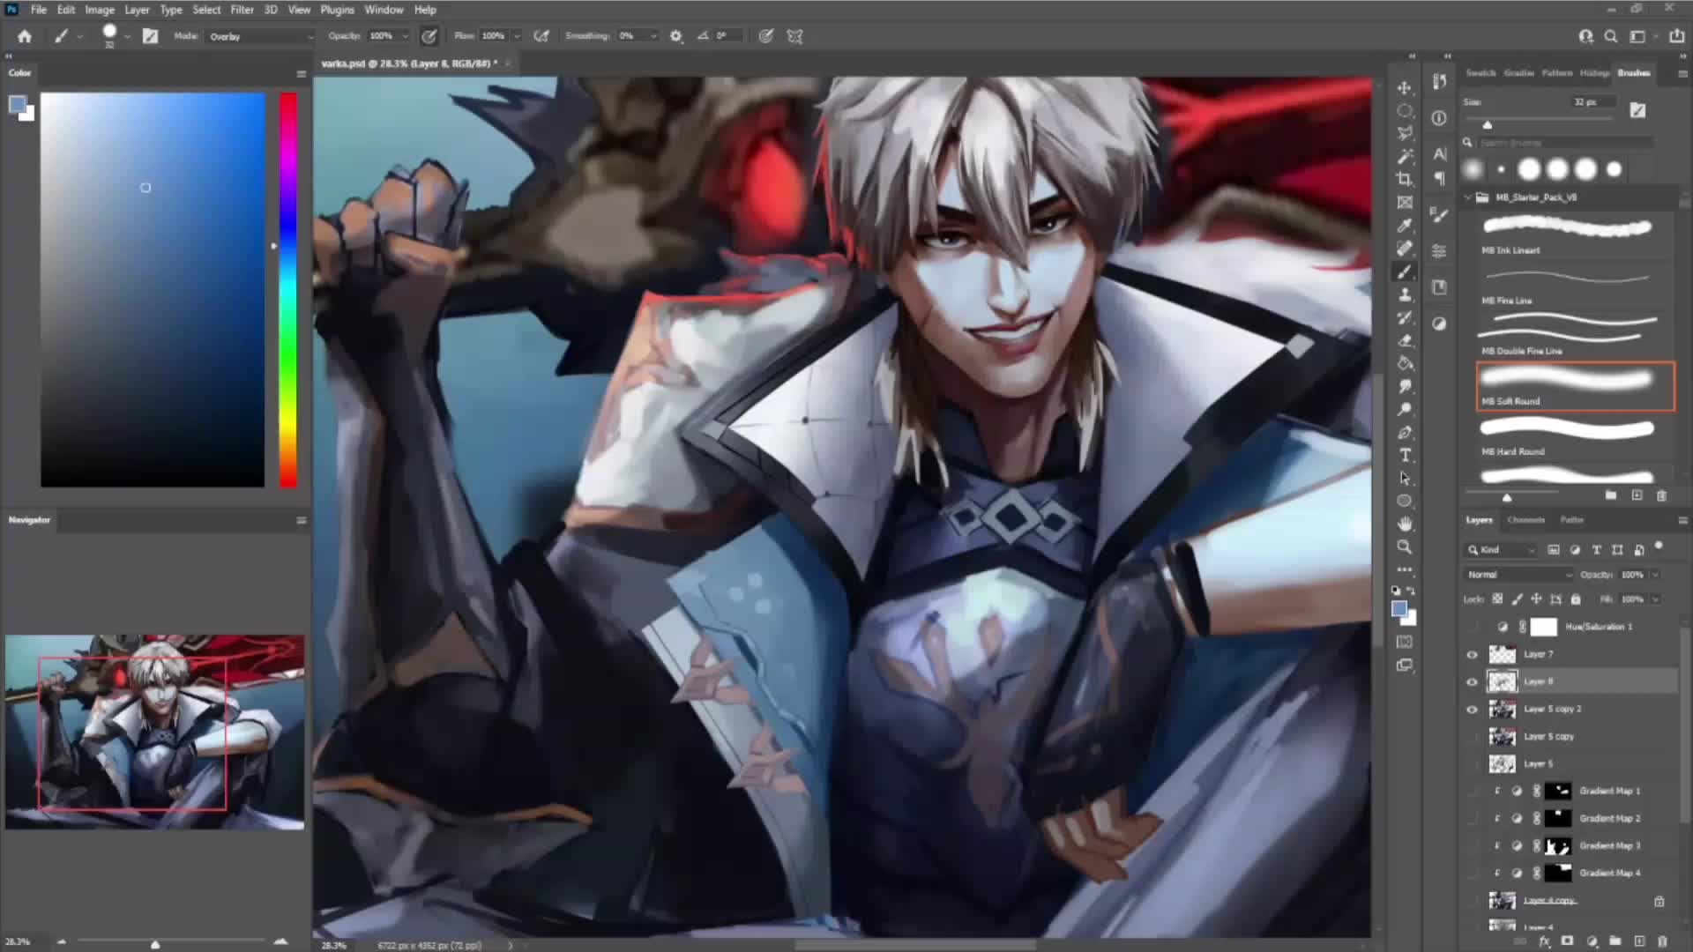Click the vertical hue spectrum slider

288,290
